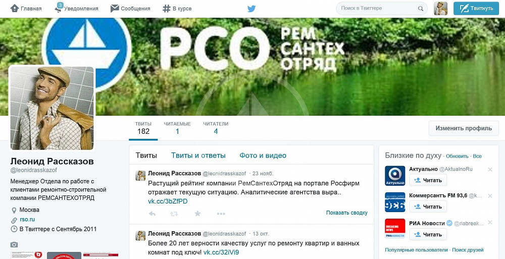Viewport: 505px width, 259px height.
Task: Dismiss the Актуально suggestion
Action: [490, 170]
